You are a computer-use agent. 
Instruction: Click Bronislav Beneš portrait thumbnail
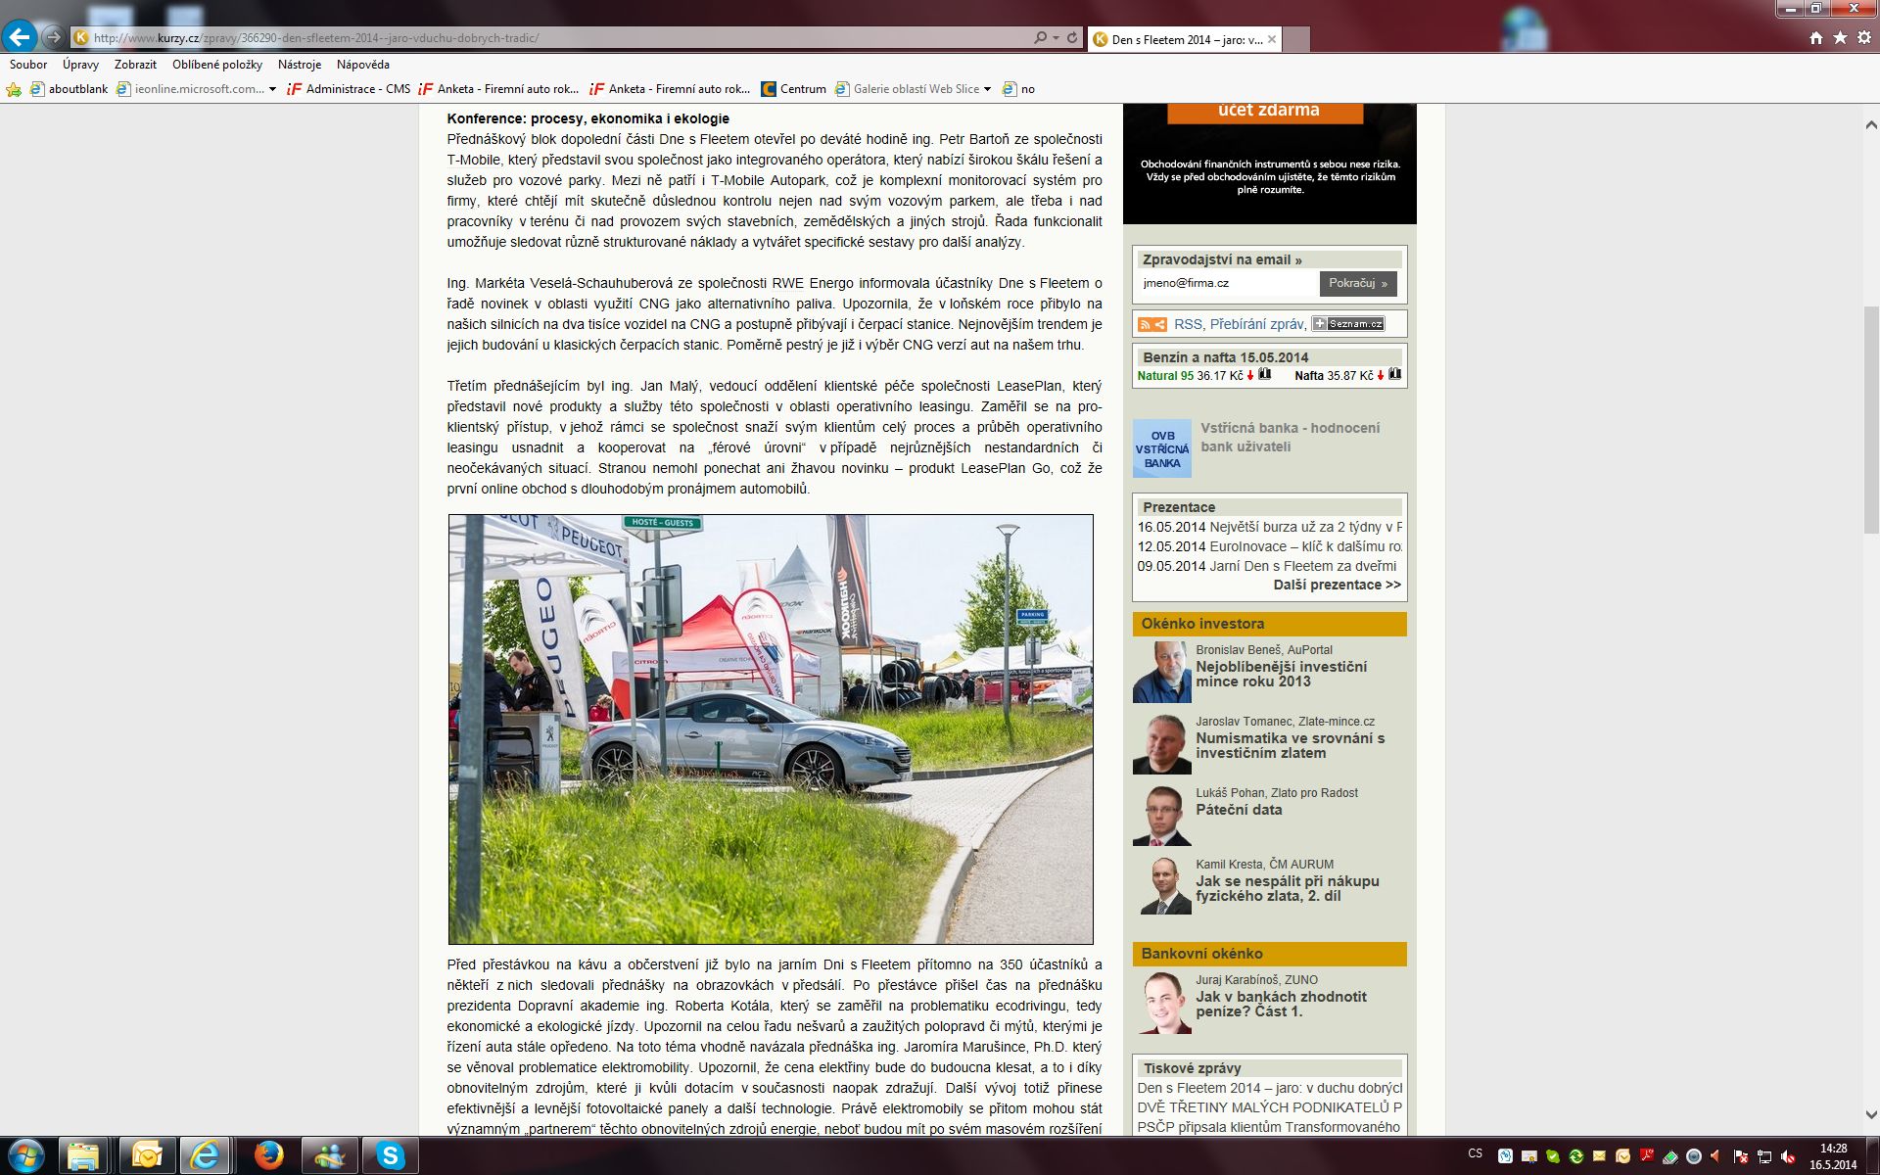(1162, 672)
